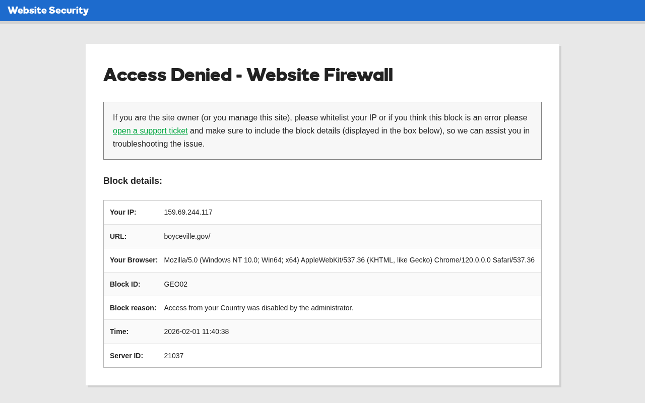Screen dimensions: 645x403
Task: Click the GEO02 block ID value
Action: (x=176, y=284)
